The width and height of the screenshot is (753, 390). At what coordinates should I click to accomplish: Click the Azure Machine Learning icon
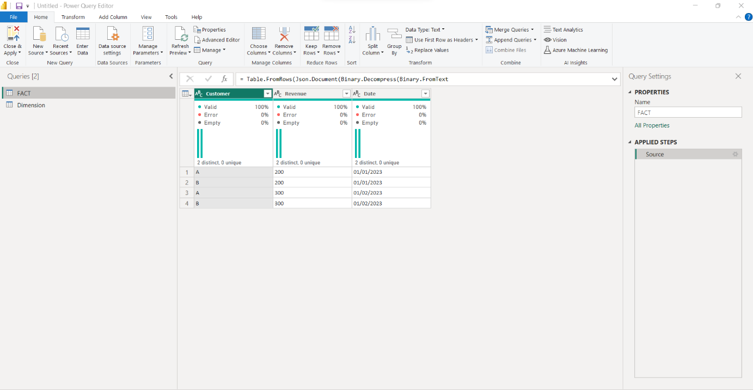point(576,50)
